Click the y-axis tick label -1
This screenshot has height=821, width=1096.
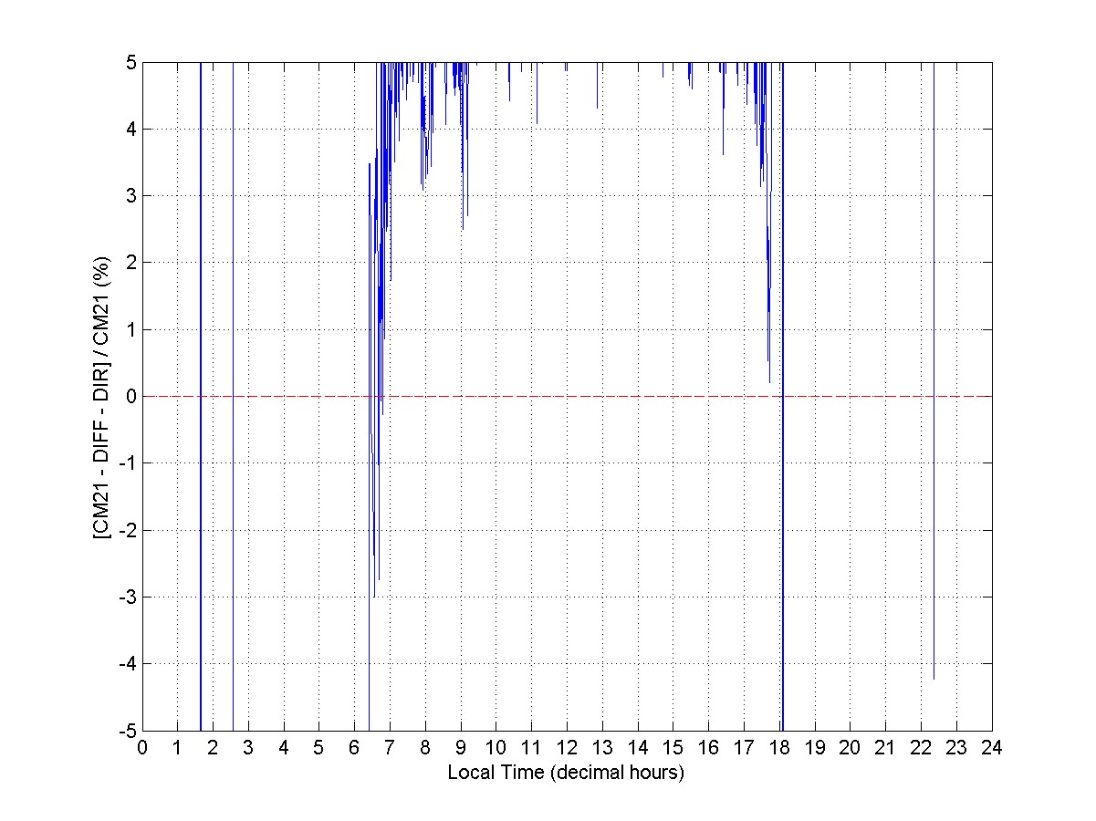129,463
